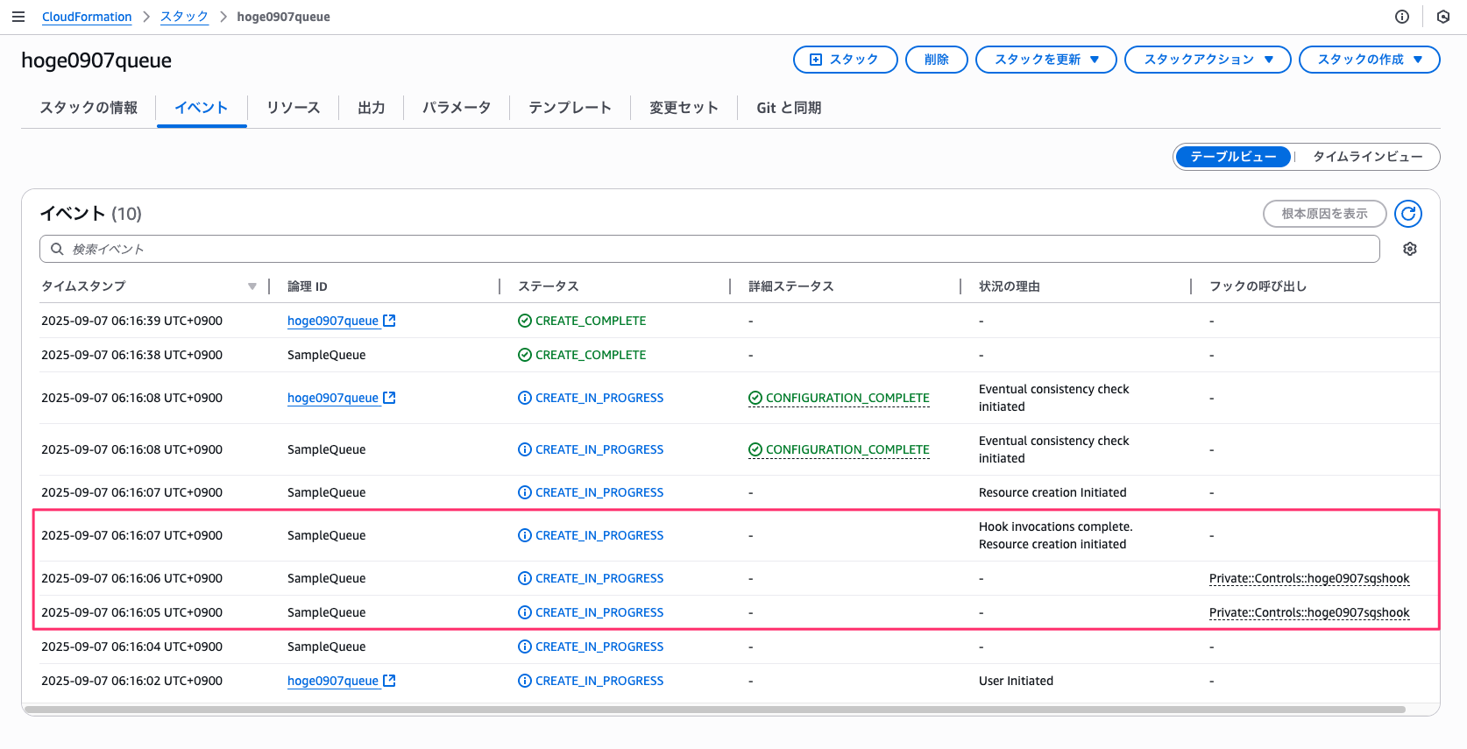Click the 根本原因を表示 button
This screenshot has height=749, width=1467.
pos(1324,214)
